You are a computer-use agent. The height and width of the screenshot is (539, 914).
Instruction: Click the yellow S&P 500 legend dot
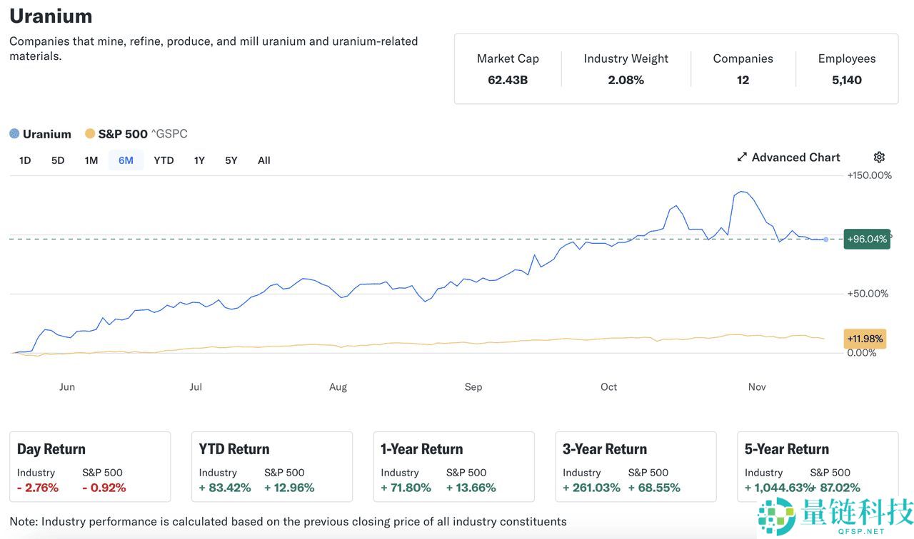(x=90, y=133)
